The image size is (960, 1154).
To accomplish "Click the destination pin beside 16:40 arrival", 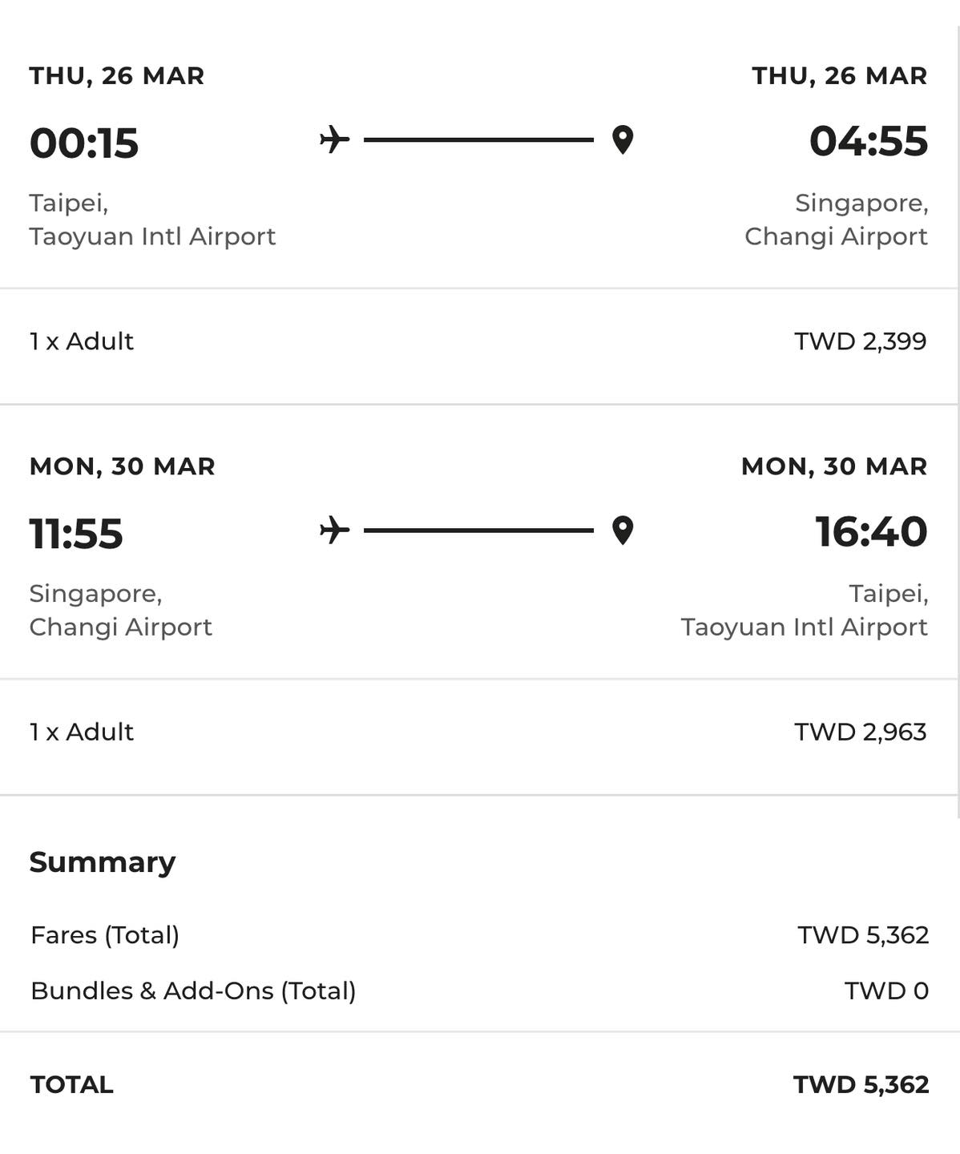I will coord(623,531).
